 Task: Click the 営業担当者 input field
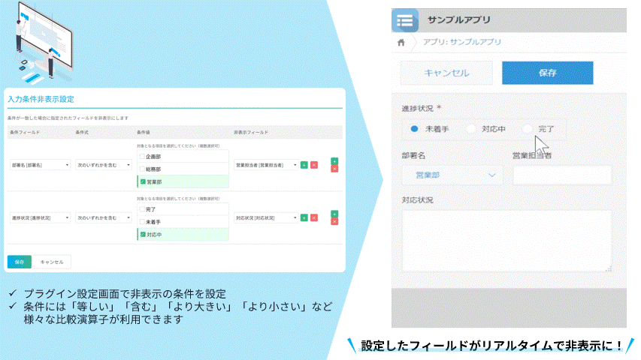click(562, 175)
